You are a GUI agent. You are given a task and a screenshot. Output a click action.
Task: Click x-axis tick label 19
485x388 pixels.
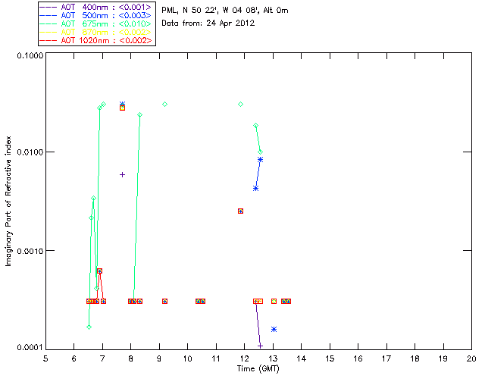coord(443,358)
